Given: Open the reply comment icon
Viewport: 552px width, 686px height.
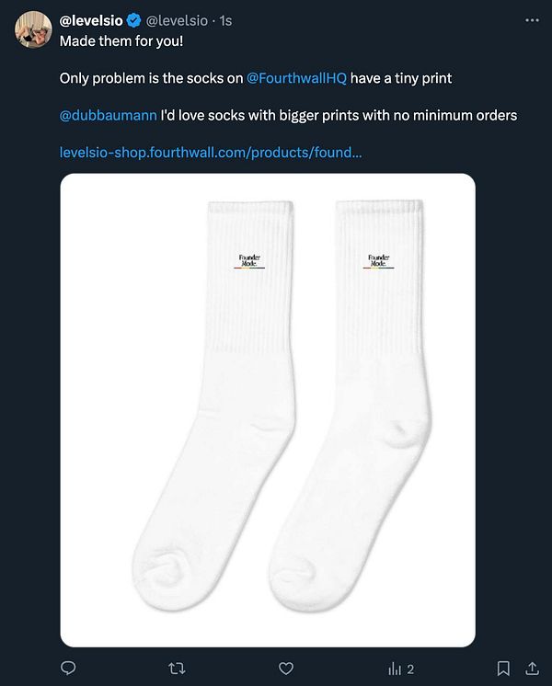Looking at the screenshot, I should [68, 668].
